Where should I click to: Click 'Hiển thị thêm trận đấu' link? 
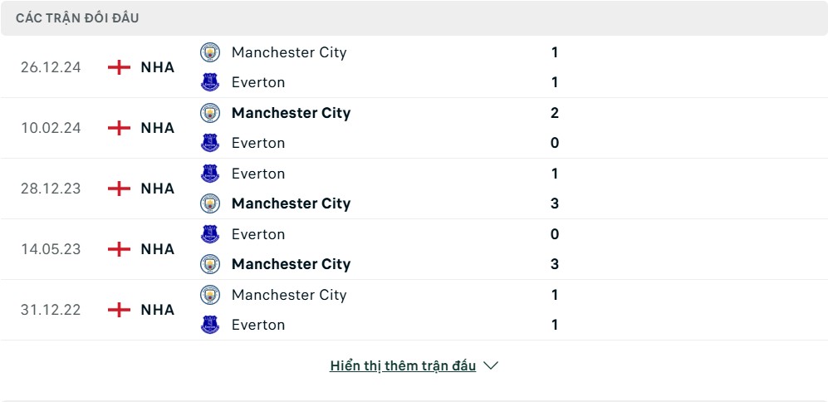click(x=403, y=365)
